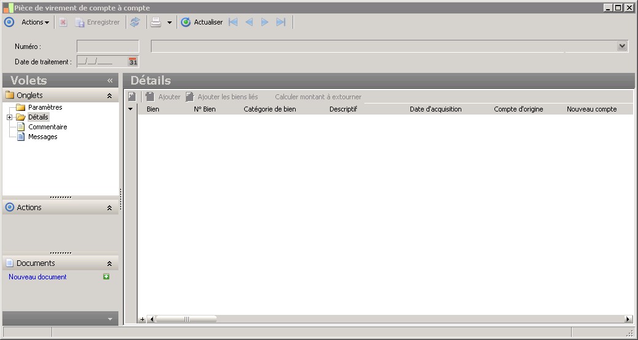The image size is (638, 340).
Task: Select Messages in the tree
Action: point(43,137)
